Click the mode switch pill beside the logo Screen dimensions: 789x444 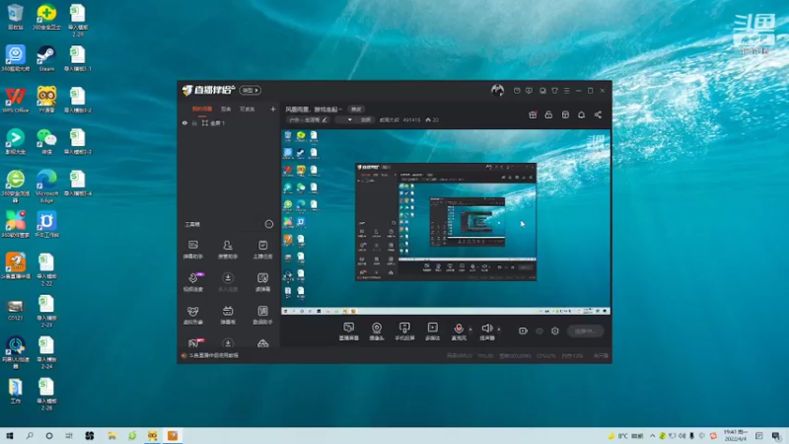(x=251, y=90)
